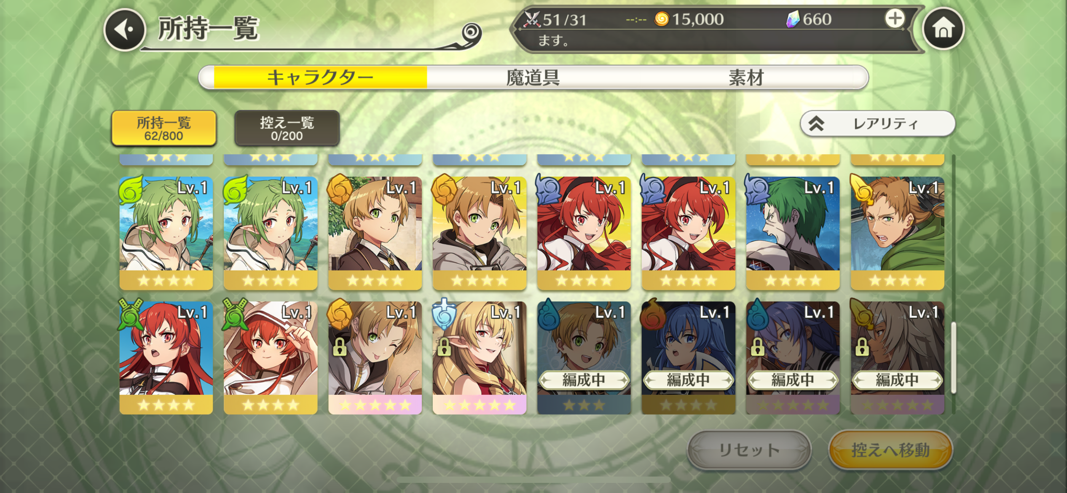Tap the plus icon beside 660 gems
1067x493 pixels.
point(894,19)
